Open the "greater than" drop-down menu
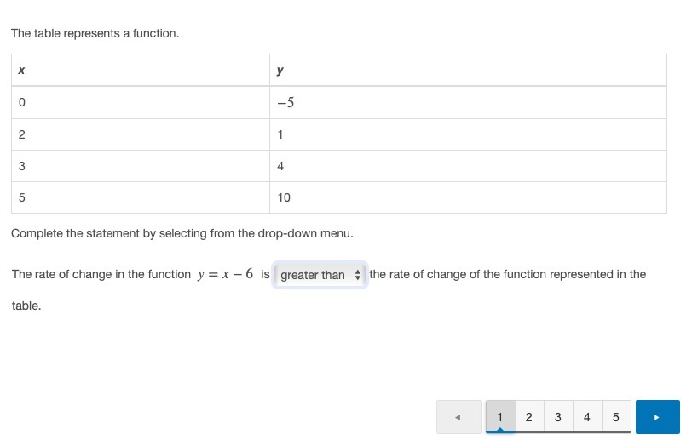Screen dimensions: 692x446 pos(320,275)
